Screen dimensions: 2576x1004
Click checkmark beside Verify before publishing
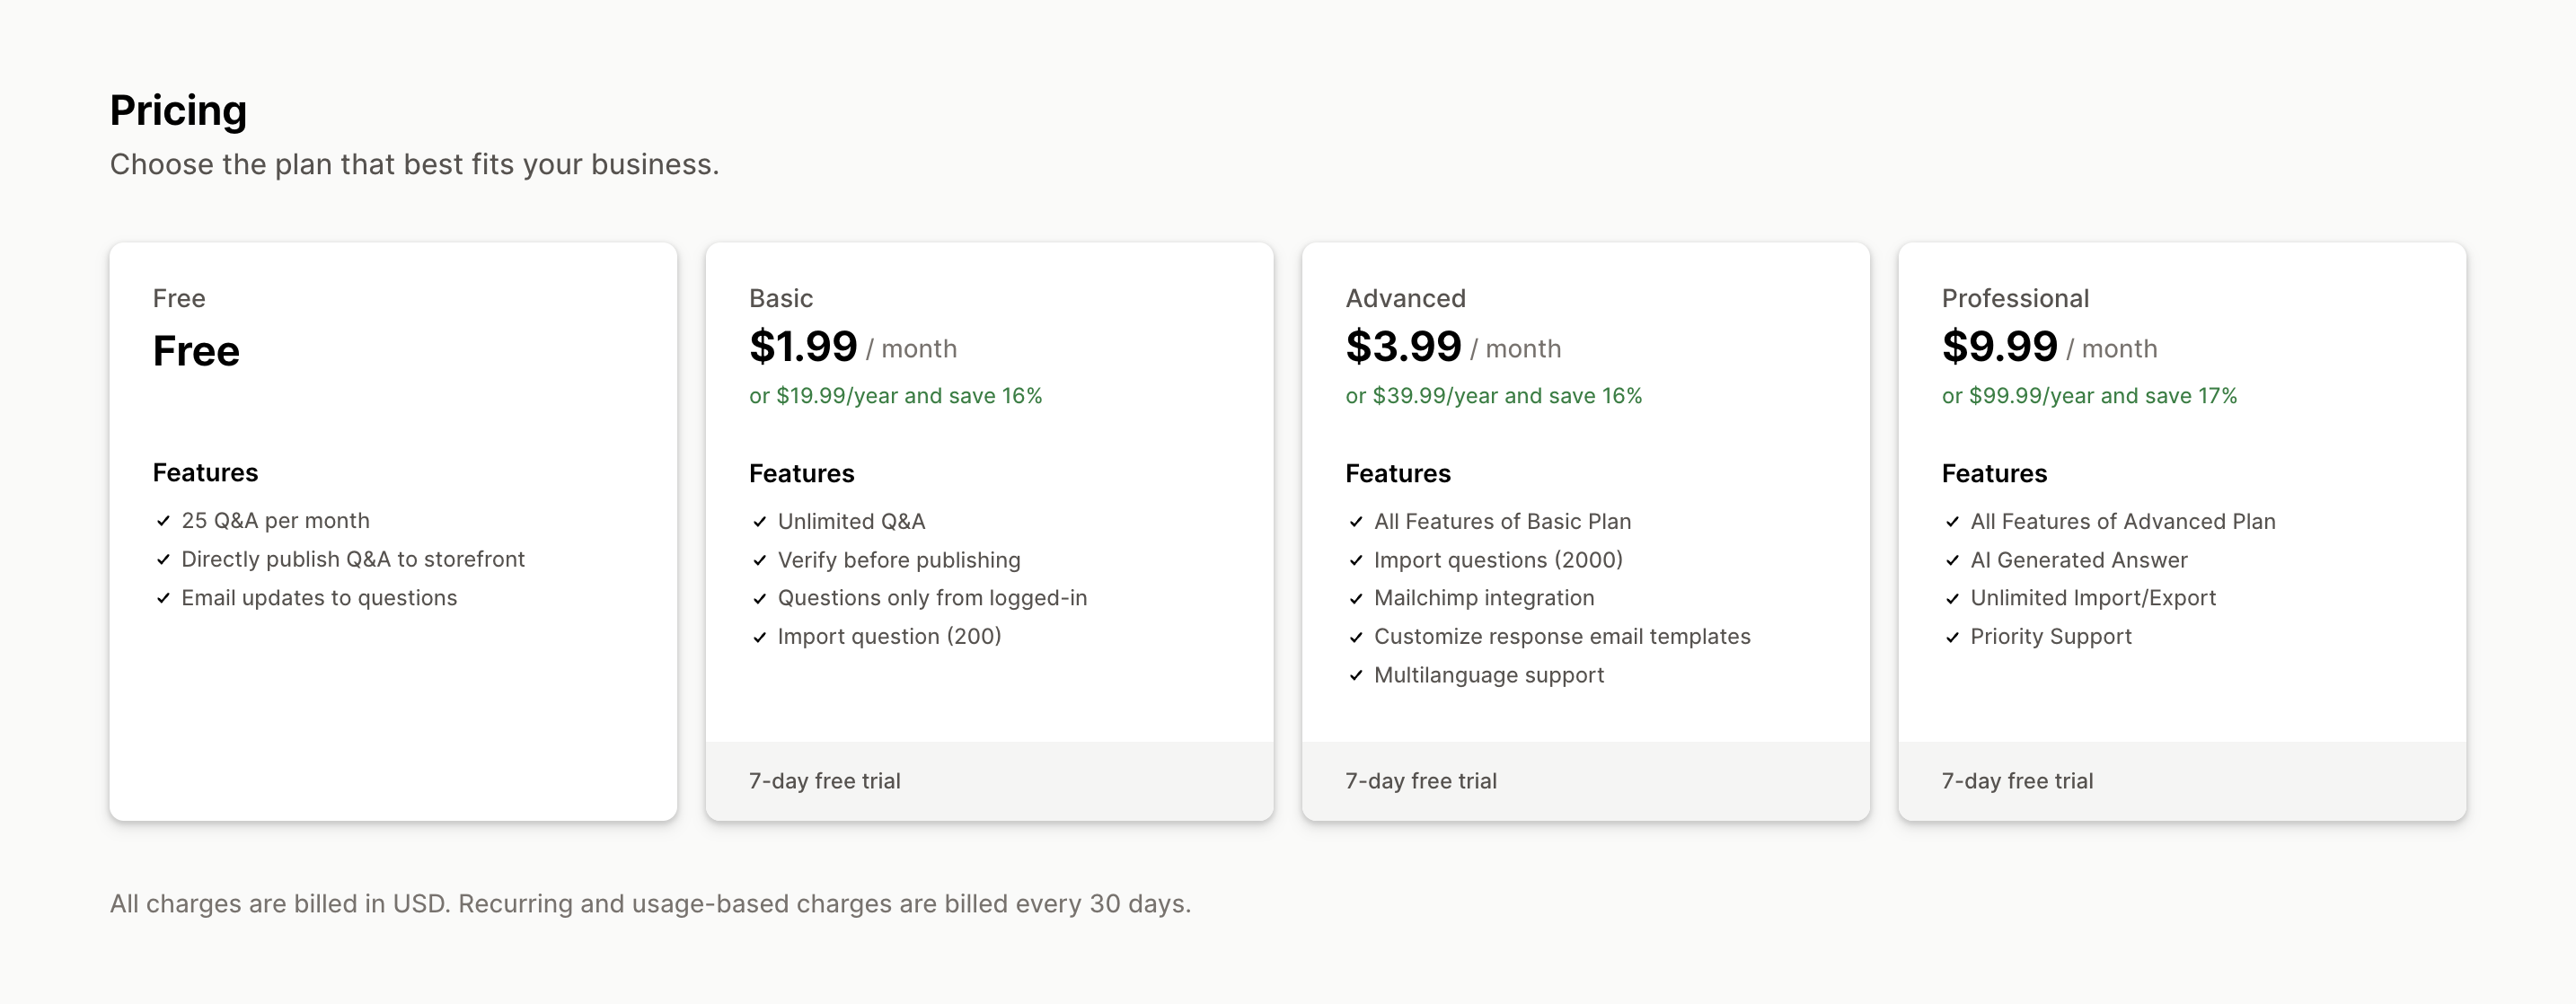click(760, 560)
